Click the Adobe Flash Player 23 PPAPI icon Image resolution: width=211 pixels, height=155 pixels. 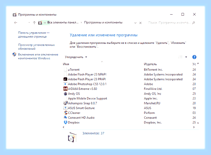pos(65,79)
